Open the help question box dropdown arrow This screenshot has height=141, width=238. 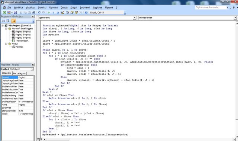click(228, 7)
